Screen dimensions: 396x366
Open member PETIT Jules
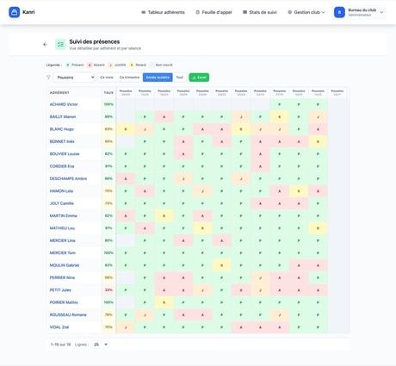coord(60,289)
